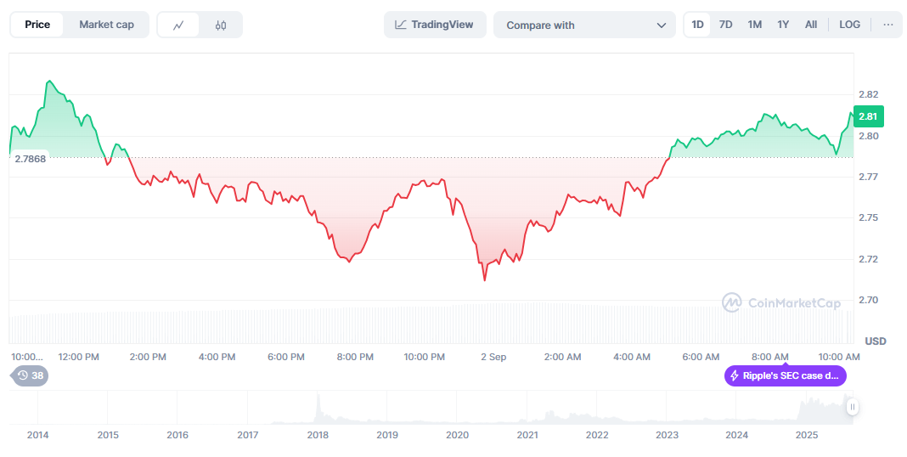
Task: Click the range slider handle on timeline
Action: point(852,408)
